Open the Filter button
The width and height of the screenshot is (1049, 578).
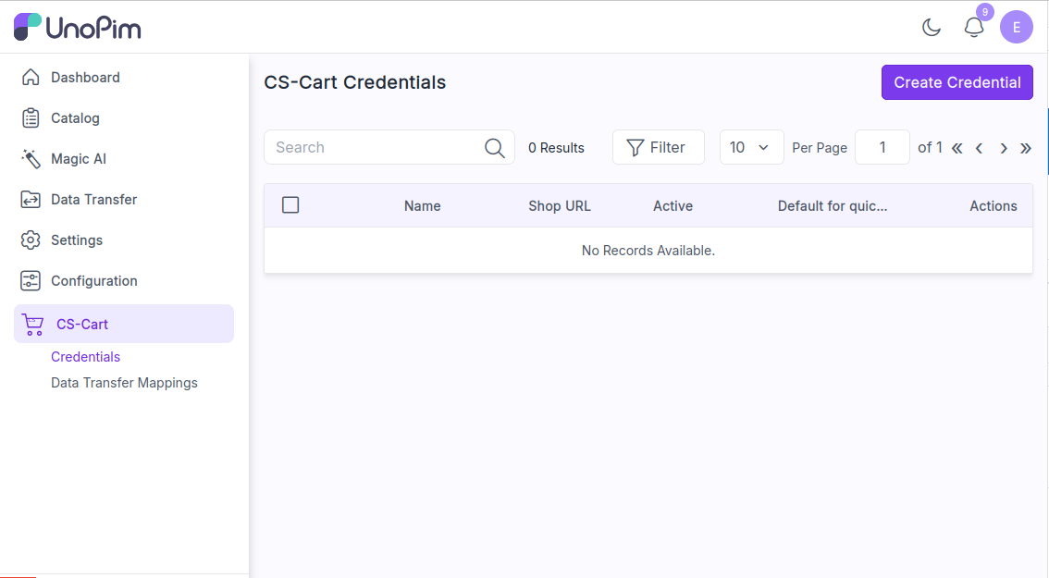coord(659,147)
